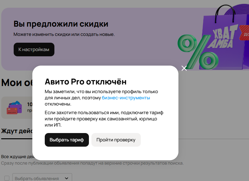
Task: Select the «Ждут действий» tab
Action: point(16,131)
